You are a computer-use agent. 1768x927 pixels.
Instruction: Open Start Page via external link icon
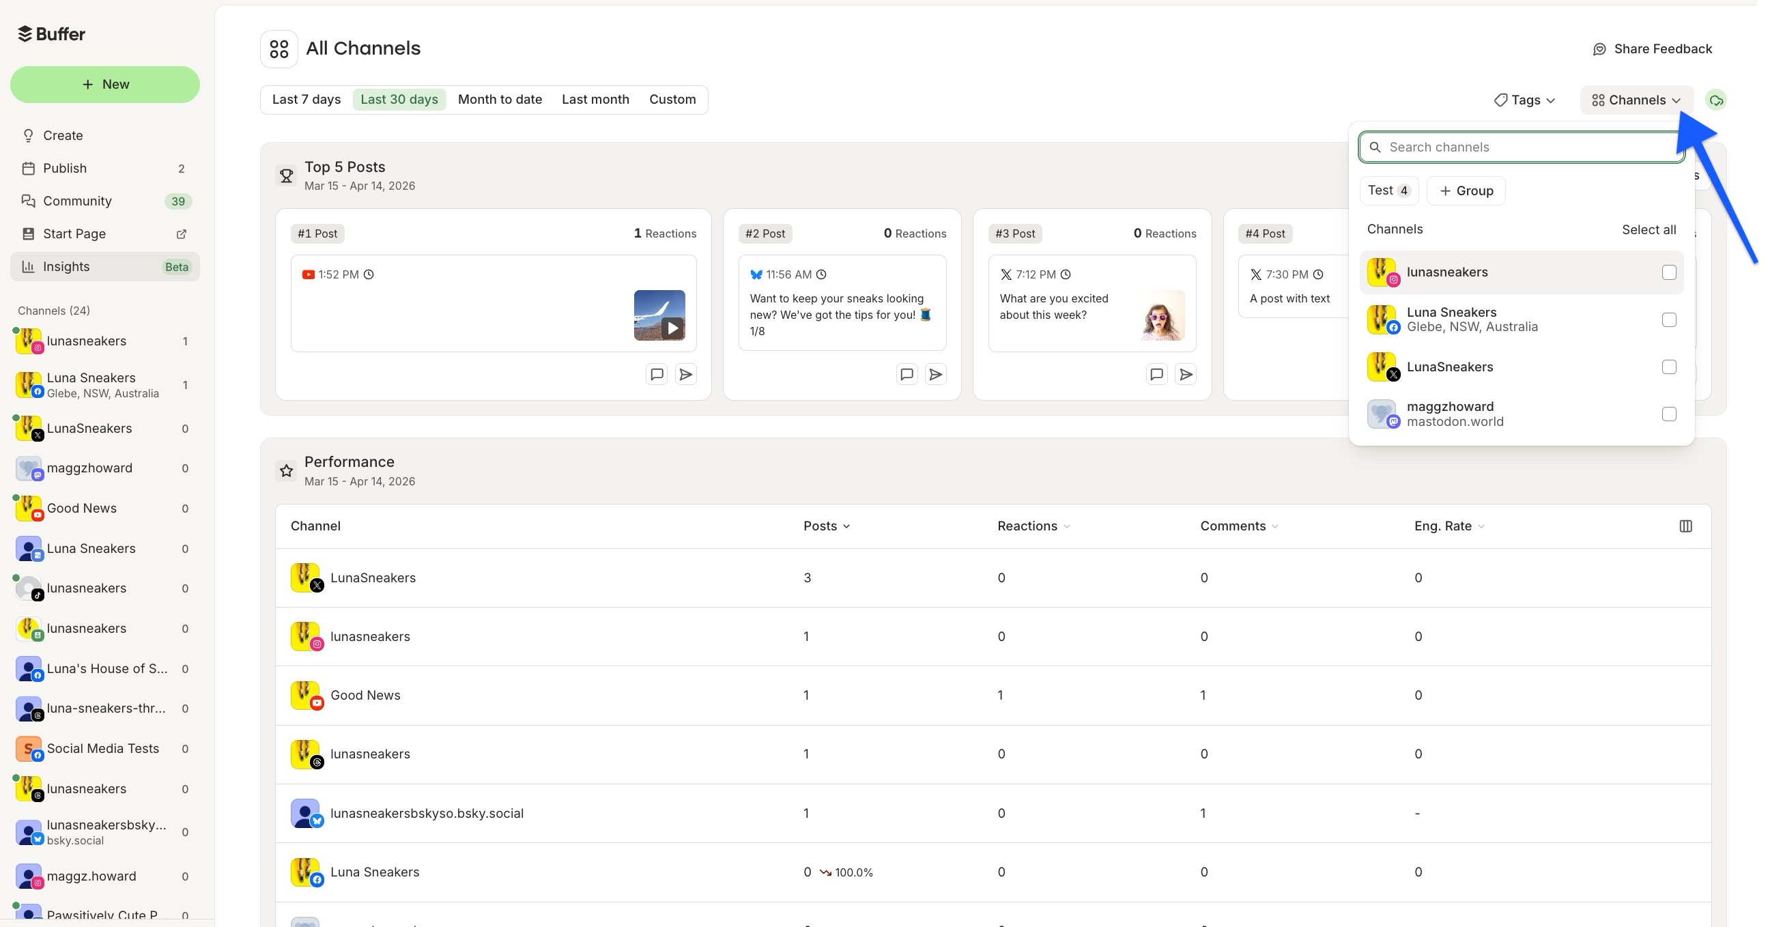(x=180, y=234)
